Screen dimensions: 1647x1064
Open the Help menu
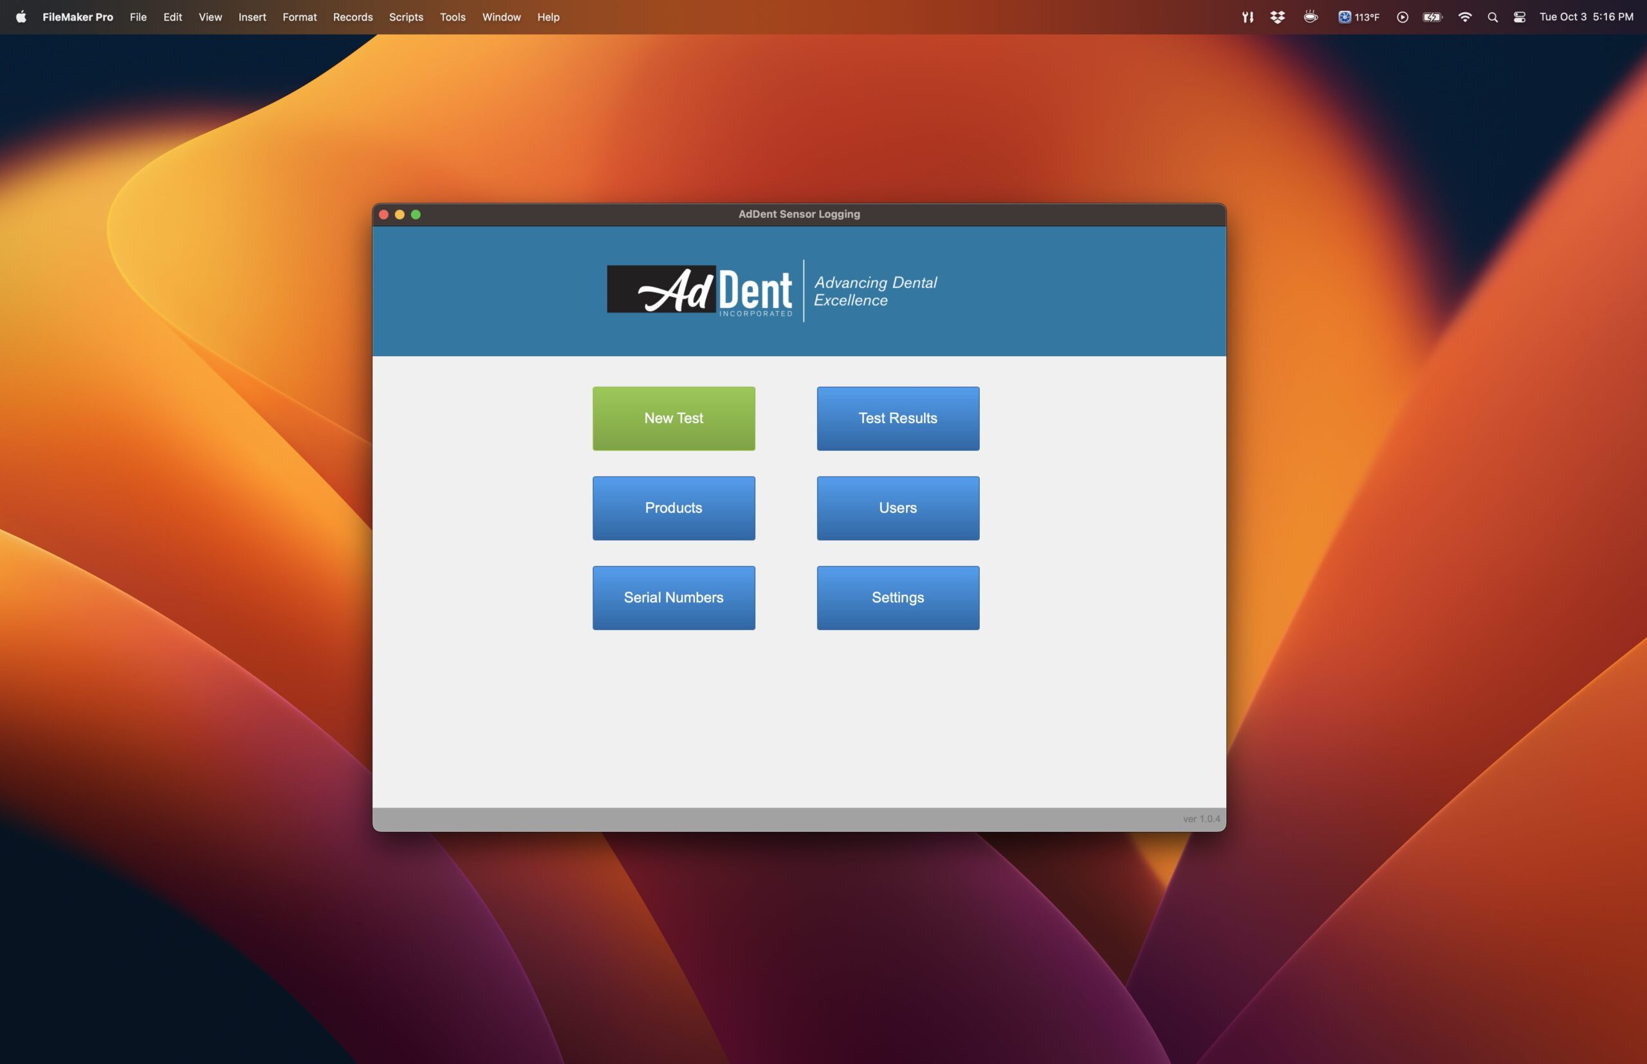548,17
